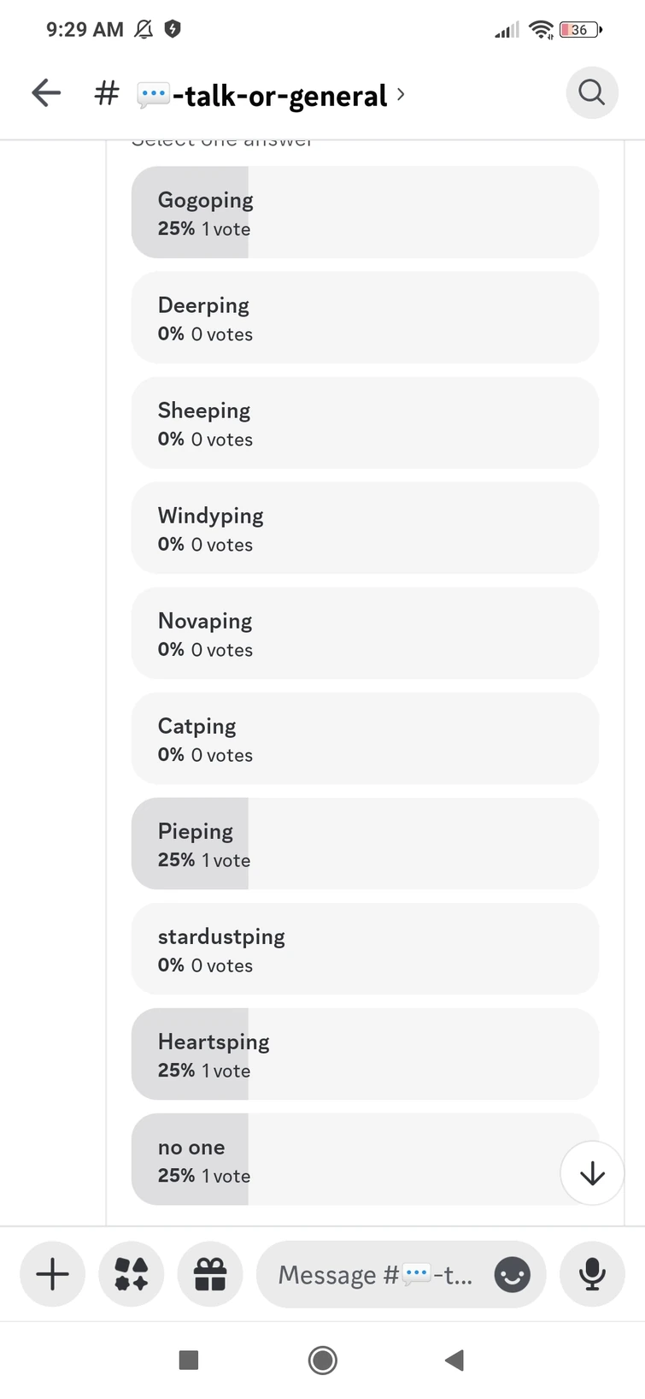Tap the microphone voice message icon

pos(592,1274)
